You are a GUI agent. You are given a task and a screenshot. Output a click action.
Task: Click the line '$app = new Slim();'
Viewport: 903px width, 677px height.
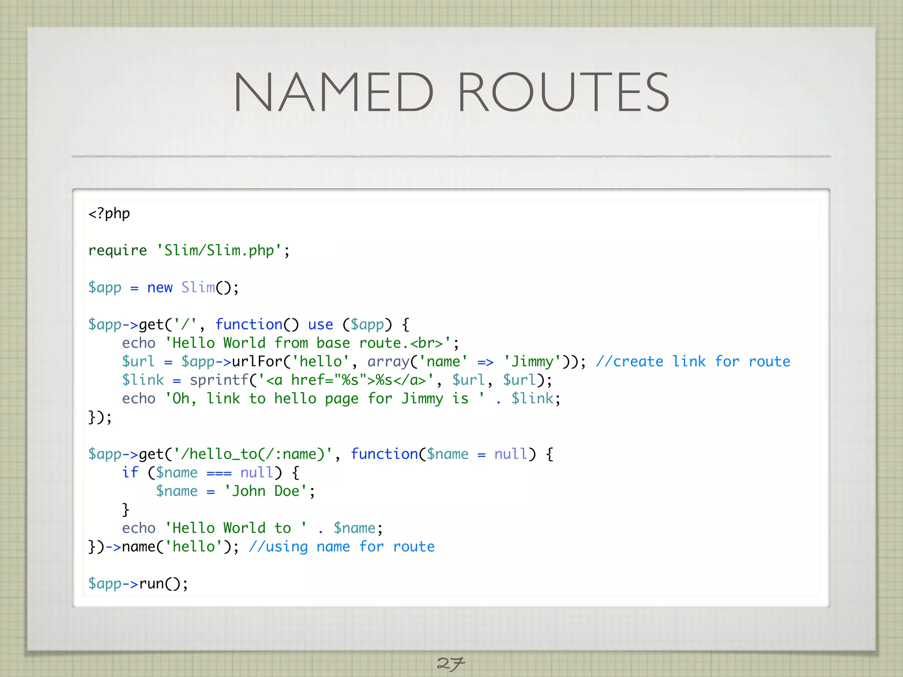pyautogui.click(x=164, y=287)
